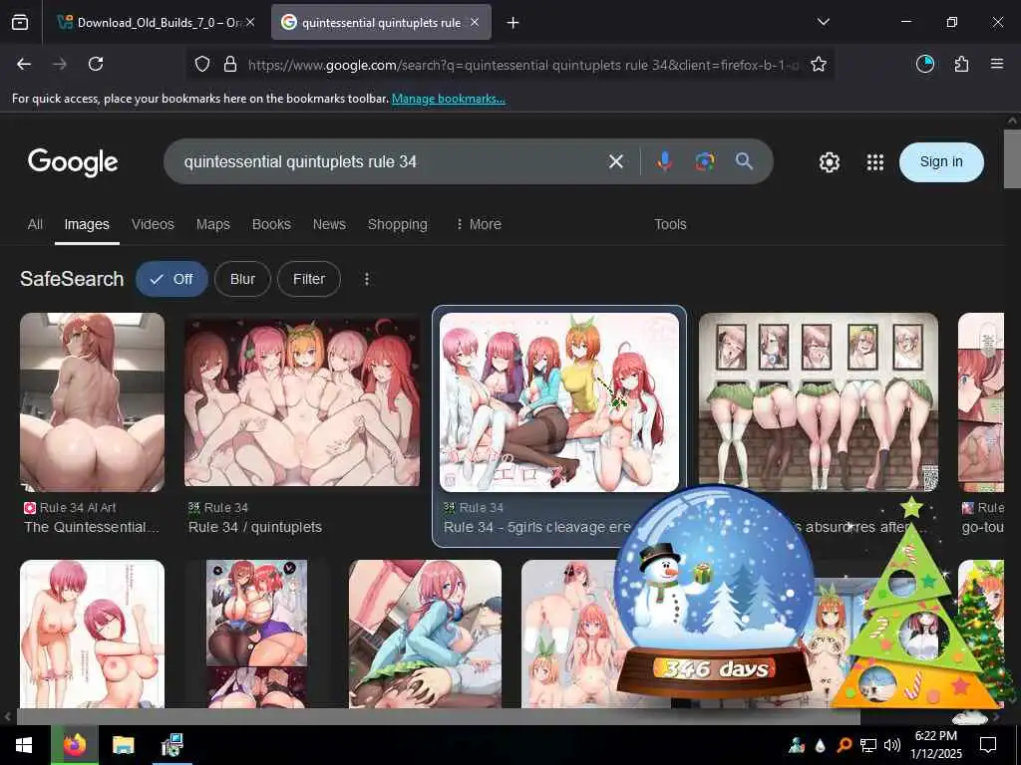Open the Windows notification center
Image resolution: width=1021 pixels, height=765 pixels.
[x=988, y=745]
